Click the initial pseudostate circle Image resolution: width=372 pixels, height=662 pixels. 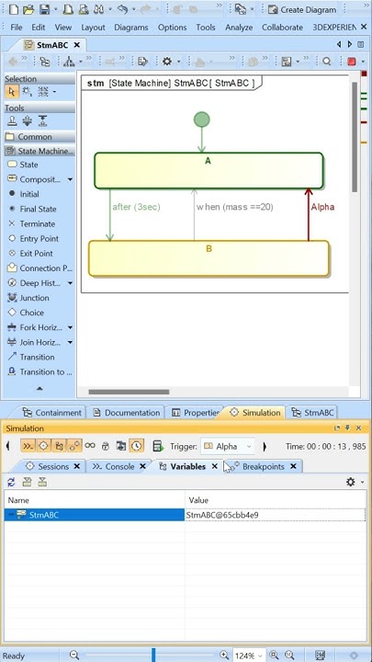201,120
